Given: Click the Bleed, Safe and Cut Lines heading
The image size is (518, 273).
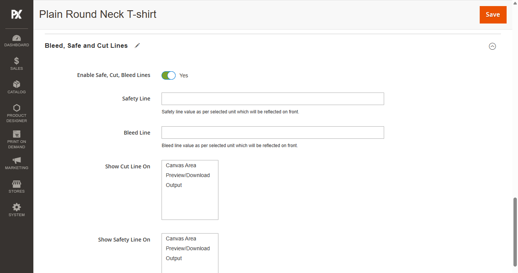Looking at the screenshot, I should [x=86, y=45].
